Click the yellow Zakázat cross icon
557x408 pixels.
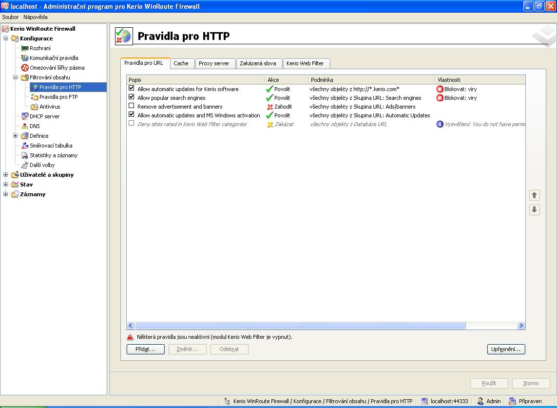(x=270, y=125)
